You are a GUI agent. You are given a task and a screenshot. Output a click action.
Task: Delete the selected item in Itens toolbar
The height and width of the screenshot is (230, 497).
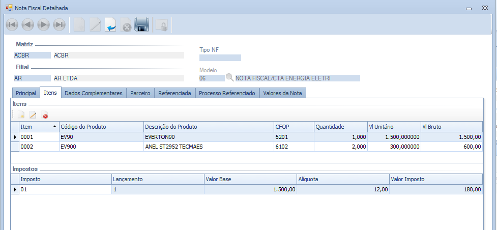pos(45,116)
